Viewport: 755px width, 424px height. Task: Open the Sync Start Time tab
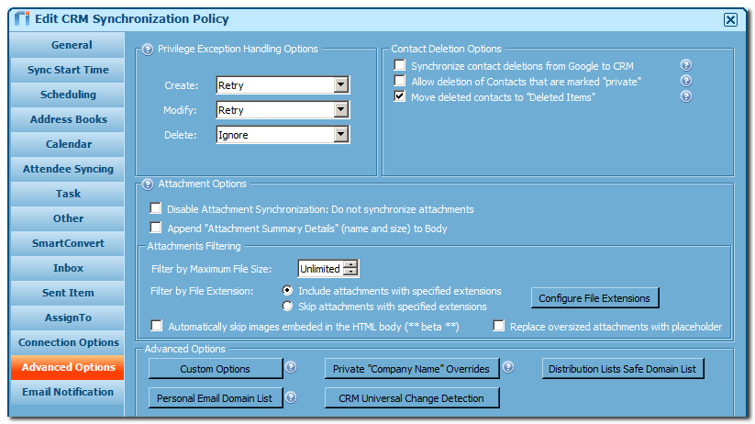coord(67,70)
